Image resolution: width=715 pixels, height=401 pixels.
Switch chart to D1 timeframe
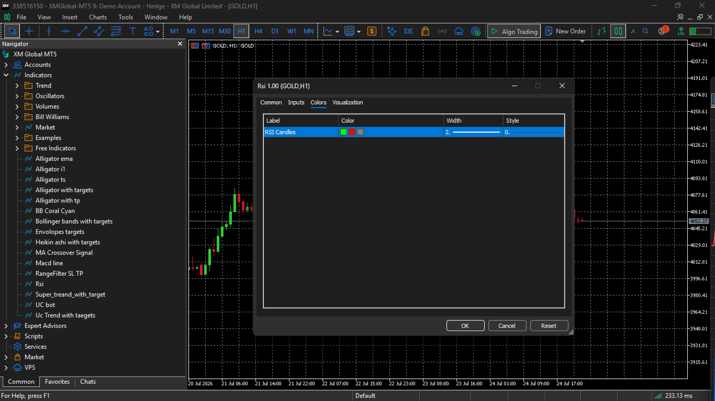pos(275,31)
